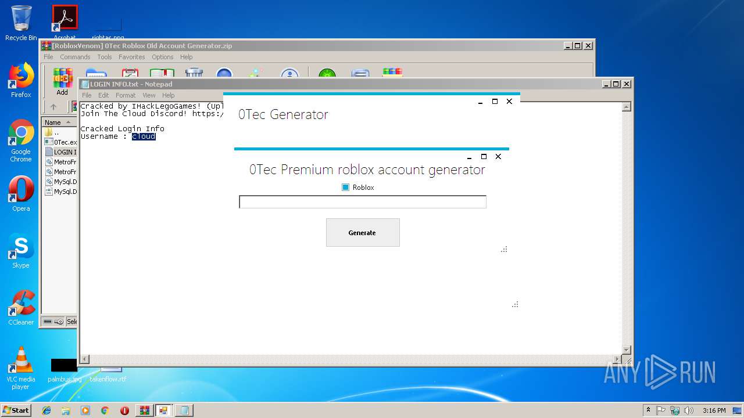
Task: Open WinRAR Options menu
Action: pos(163,57)
